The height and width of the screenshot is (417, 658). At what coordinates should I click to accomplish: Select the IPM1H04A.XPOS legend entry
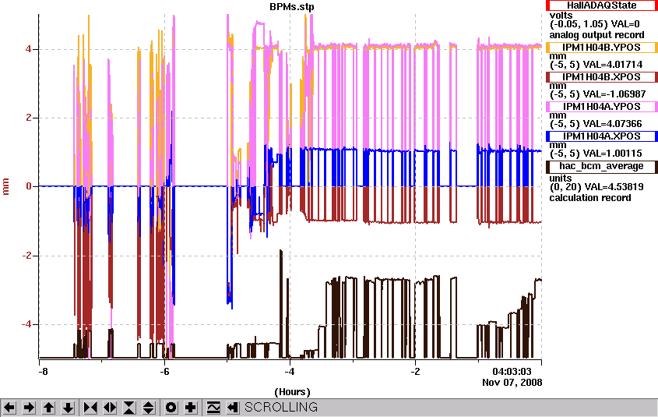point(601,136)
